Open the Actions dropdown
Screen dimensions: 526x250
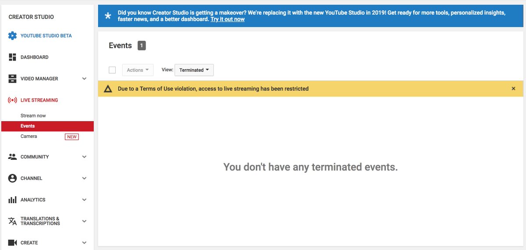point(138,70)
